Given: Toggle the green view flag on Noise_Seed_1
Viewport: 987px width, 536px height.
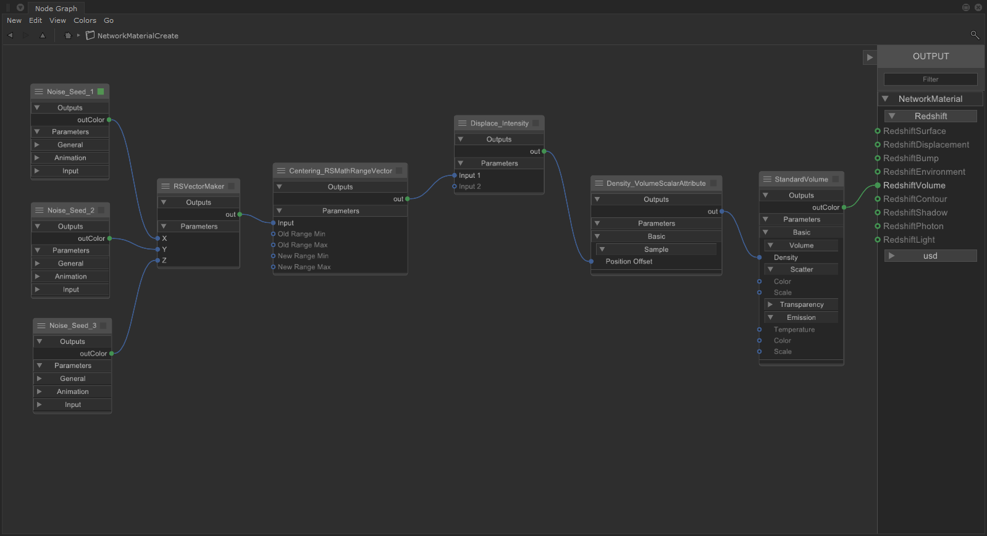Looking at the screenshot, I should click(101, 91).
